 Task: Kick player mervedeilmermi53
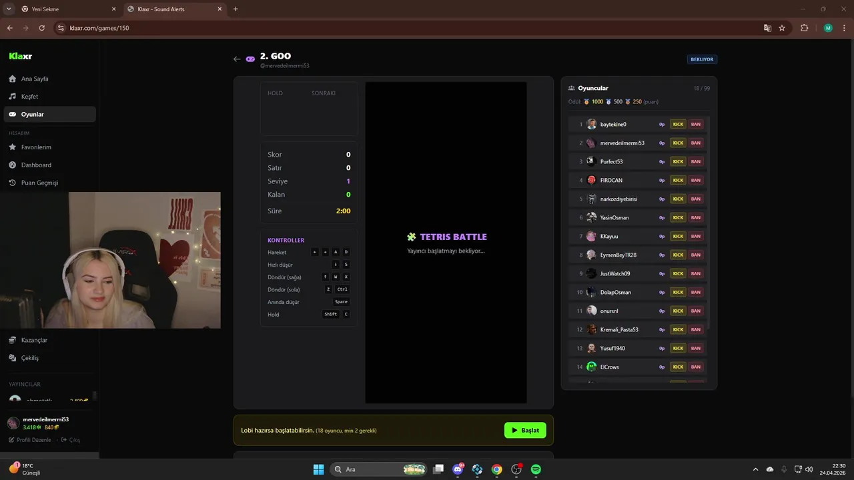click(x=678, y=143)
